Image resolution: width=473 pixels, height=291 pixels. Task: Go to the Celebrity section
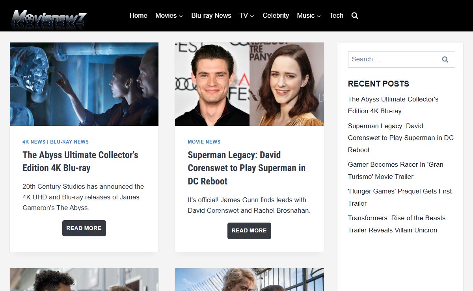[276, 16]
